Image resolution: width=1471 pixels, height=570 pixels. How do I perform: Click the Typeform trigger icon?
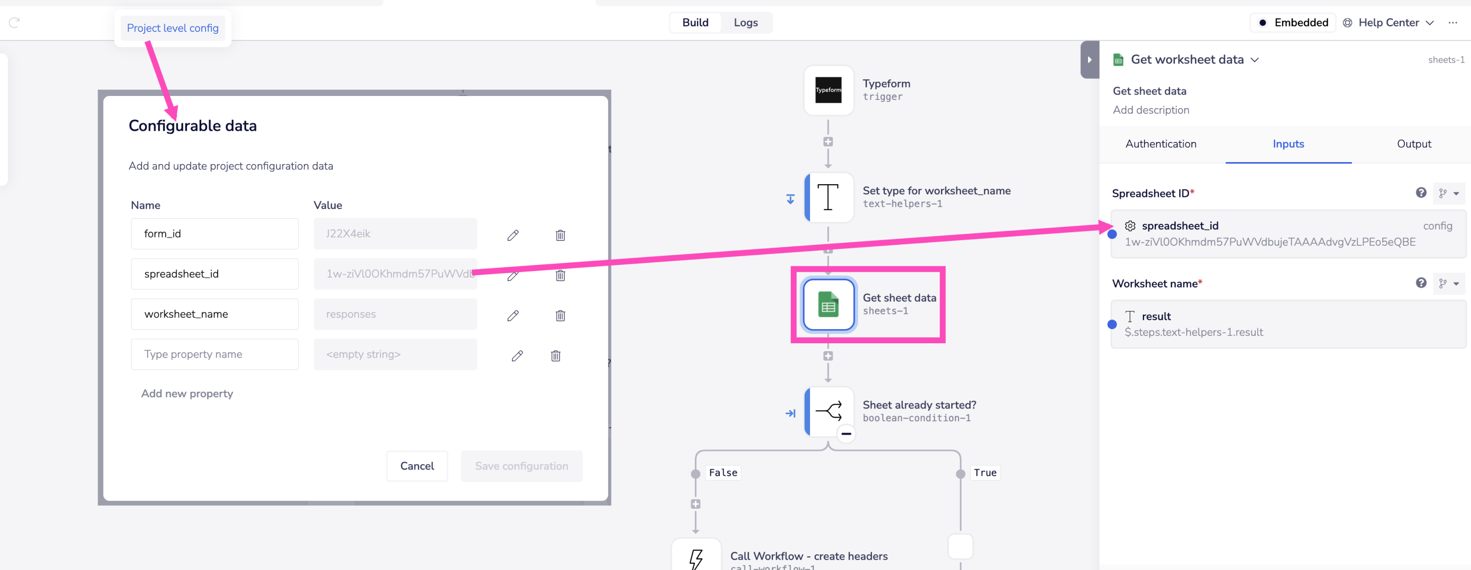tap(828, 90)
